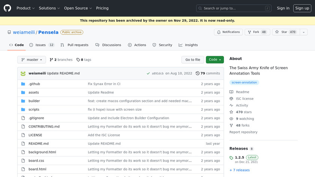View the 2 branches
Screen dimensions: 315x177
[61, 60]
